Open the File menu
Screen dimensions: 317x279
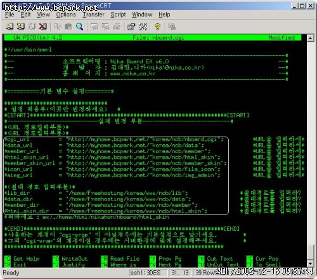tap(10, 15)
